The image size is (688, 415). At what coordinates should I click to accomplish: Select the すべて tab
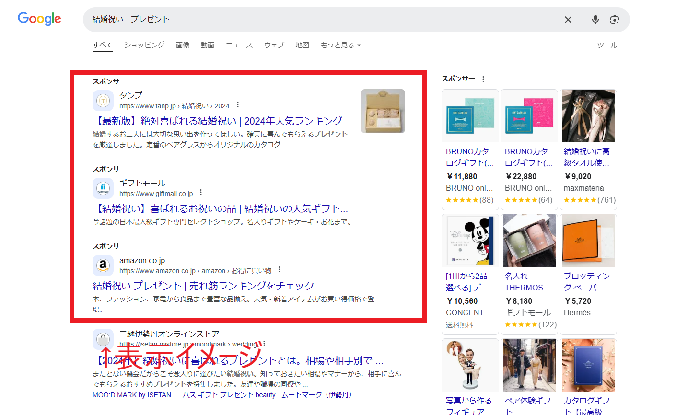(x=103, y=45)
